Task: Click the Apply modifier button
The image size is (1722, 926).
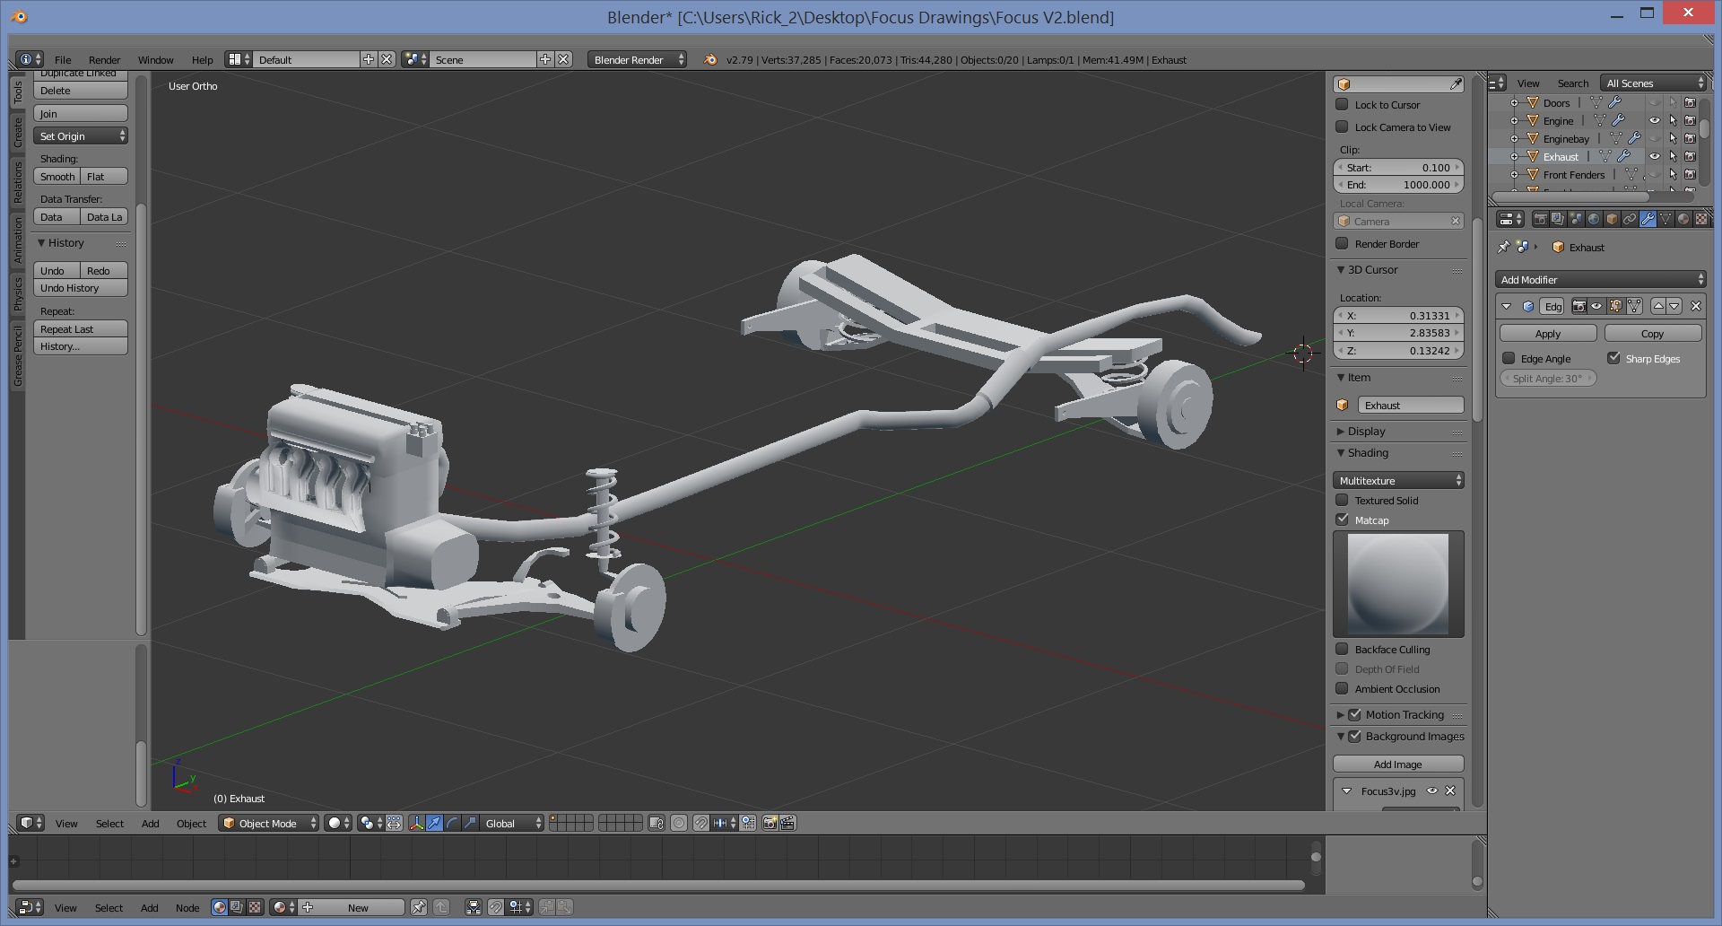Action: (1548, 333)
